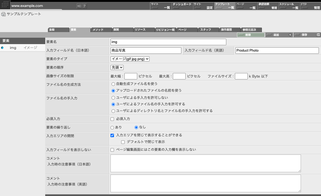321x196 pixels.
Task: Click the oval indicator icon on ダッシュボード
Action: point(177,8)
